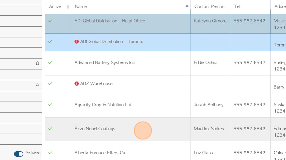Click the red alert icon for ADI Global Distribution - Toronto

(x=76, y=42)
